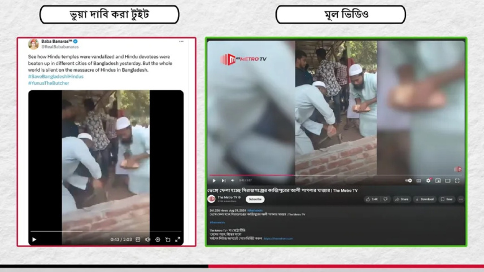Switch YouTube player to theater mode
This screenshot has width=484, height=272.
click(x=448, y=181)
